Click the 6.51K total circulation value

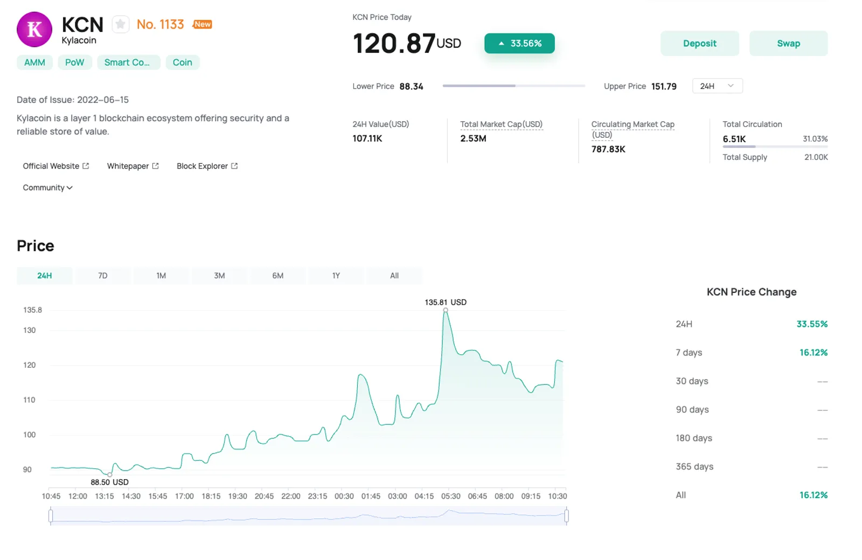734,139
